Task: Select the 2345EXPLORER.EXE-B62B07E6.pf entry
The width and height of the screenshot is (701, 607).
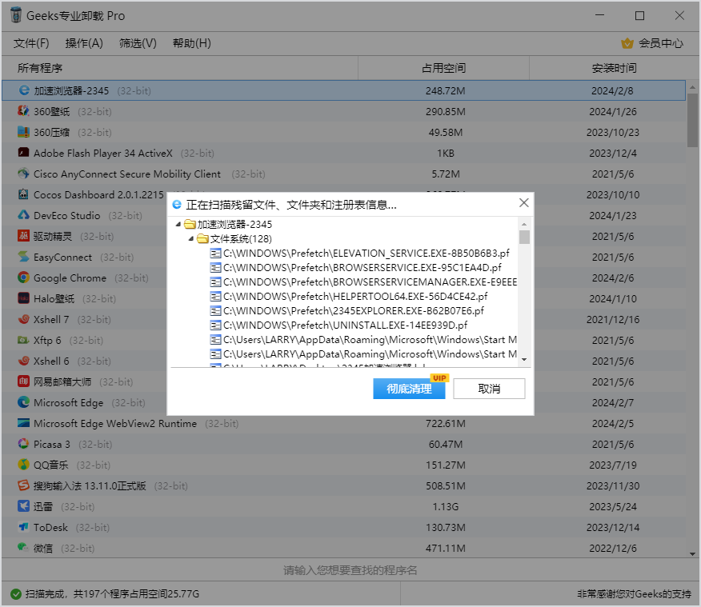Action: point(347,310)
